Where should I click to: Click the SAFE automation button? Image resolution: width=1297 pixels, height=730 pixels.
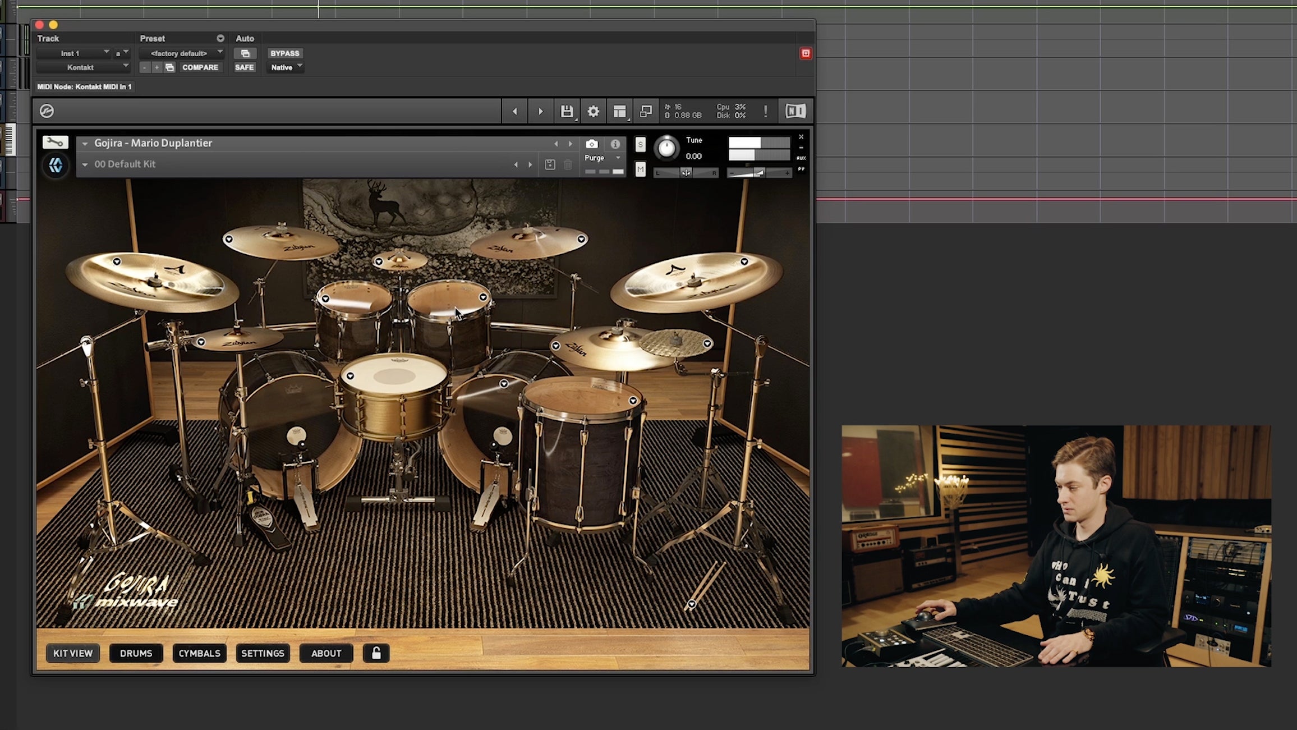coord(244,67)
